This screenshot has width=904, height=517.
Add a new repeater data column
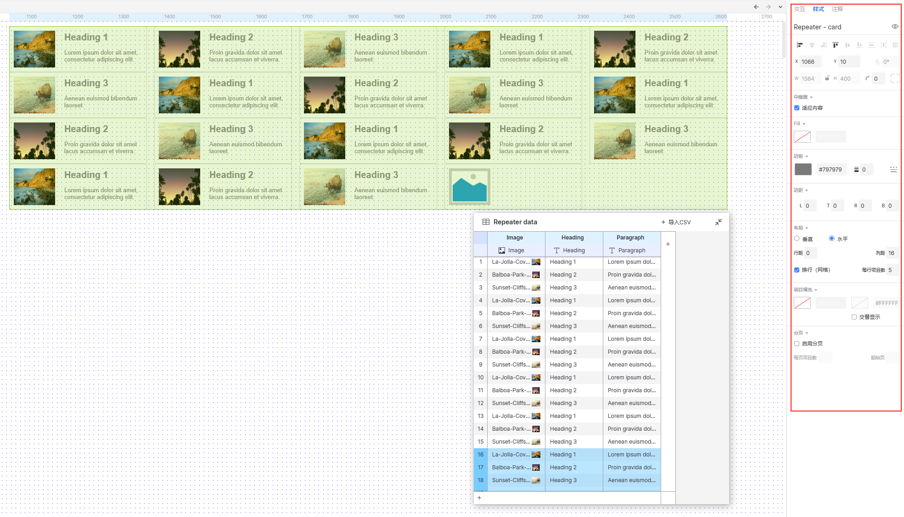668,244
